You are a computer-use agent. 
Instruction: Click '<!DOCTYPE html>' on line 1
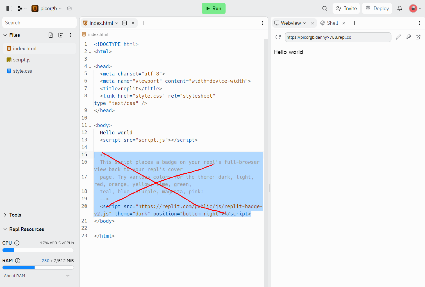click(x=116, y=44)
